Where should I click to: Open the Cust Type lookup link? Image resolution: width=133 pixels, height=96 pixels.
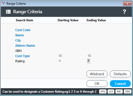click(x=23, y=56)
